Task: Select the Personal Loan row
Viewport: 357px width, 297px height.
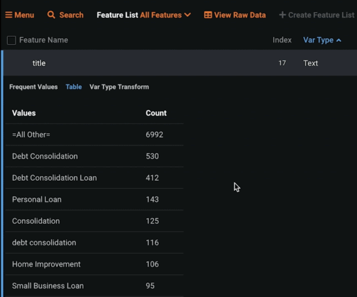Action: tap(95, 200)
